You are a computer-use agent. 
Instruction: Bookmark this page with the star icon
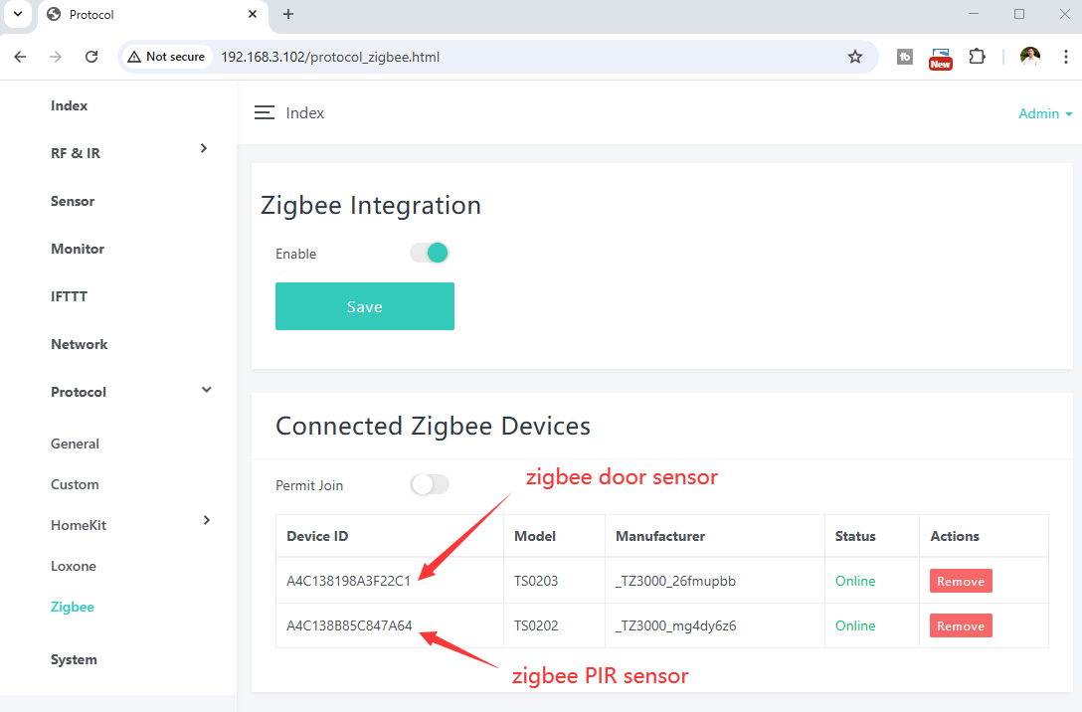[854, 57]
